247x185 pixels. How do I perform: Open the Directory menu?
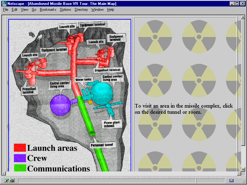(81, 10)
